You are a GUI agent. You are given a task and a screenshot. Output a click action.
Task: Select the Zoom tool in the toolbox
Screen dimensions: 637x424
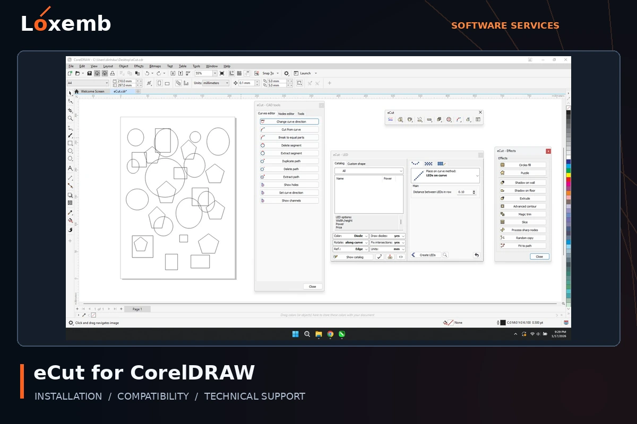(x=70, y=118)
